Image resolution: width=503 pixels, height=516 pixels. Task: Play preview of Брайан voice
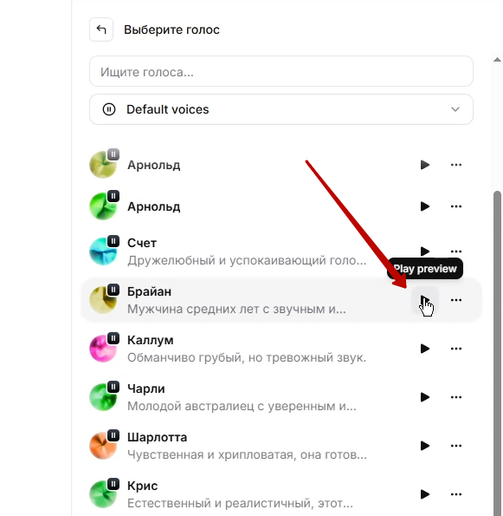click(x=425, y=300)
